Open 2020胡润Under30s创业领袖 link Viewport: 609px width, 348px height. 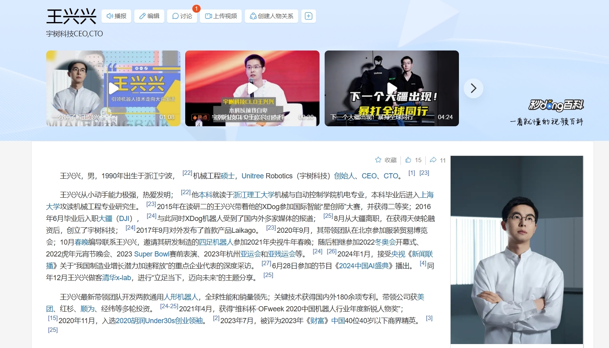coord(159,321)
